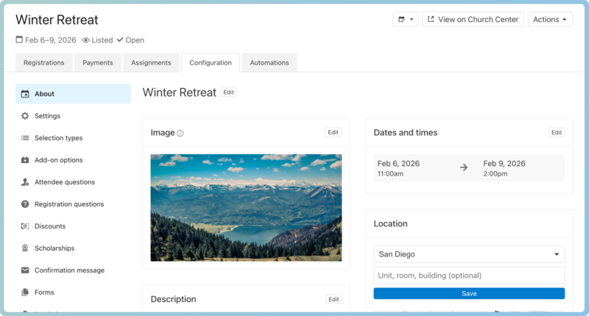Click the mountain lake event image
The width and height of the screenshot is (589, 316).
(246, 207)
